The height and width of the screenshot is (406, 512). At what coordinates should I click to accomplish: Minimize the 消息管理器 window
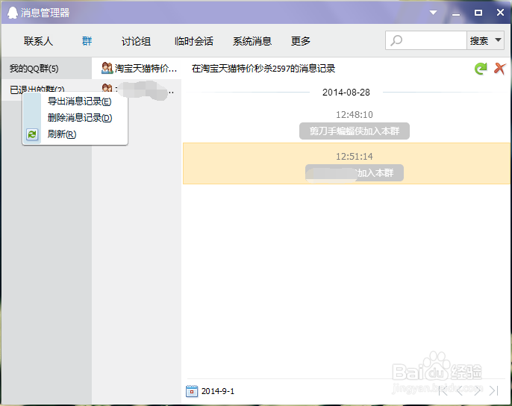[456, 13]
